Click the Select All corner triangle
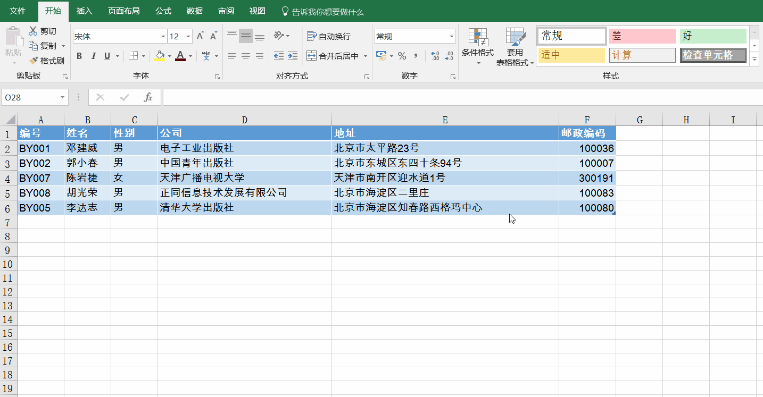This screenshot has height=397, width=763. (11, 120)
